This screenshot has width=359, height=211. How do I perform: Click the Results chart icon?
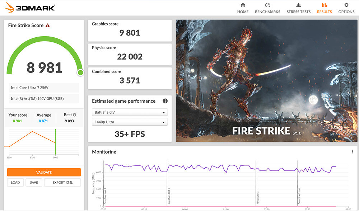click(x=324, y=5)
